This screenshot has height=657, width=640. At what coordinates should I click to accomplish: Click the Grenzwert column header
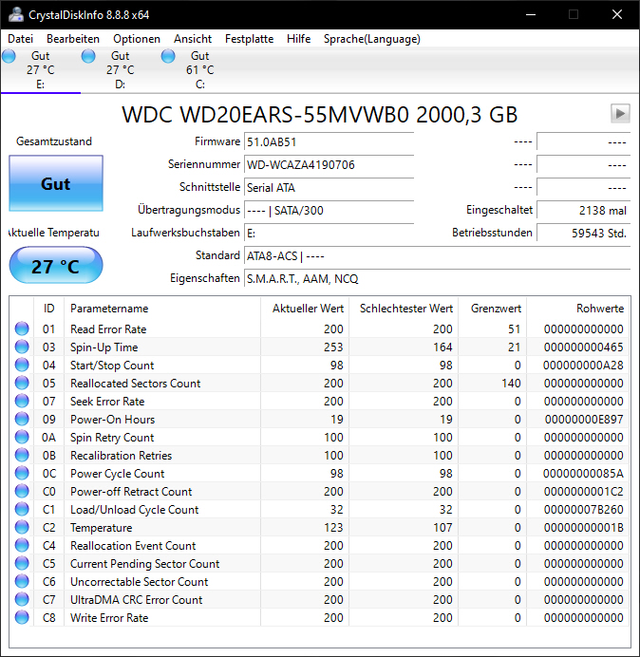click(x=493, y=309)
